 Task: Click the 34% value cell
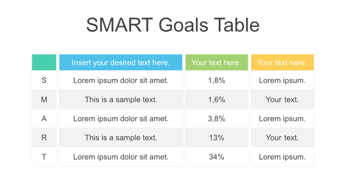[x=217, y=156]
